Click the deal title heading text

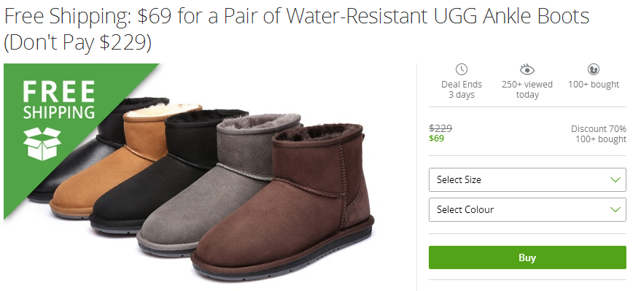click(296, 29)
